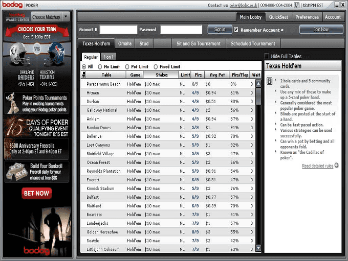Select the Bandon Dunes table row
Screen dimensions: 348x261
point(168,127)
